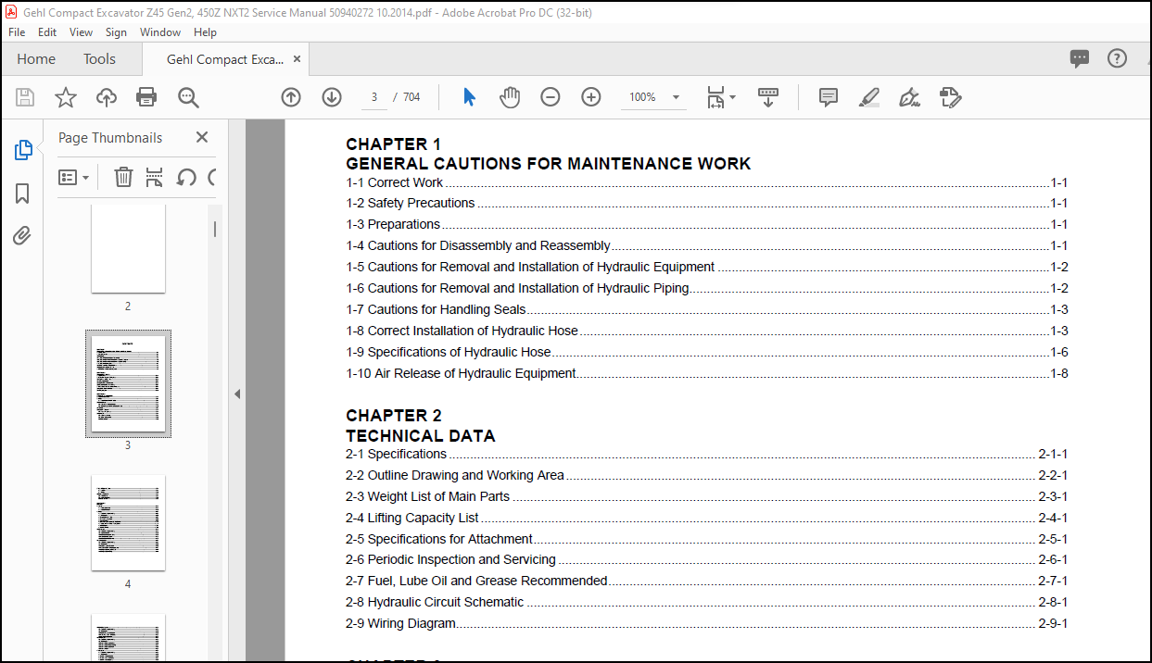The width and height of the screenshot is (1152, 663).
Task: Click '1-3 Preparations' entry
Action: [706, 224]
